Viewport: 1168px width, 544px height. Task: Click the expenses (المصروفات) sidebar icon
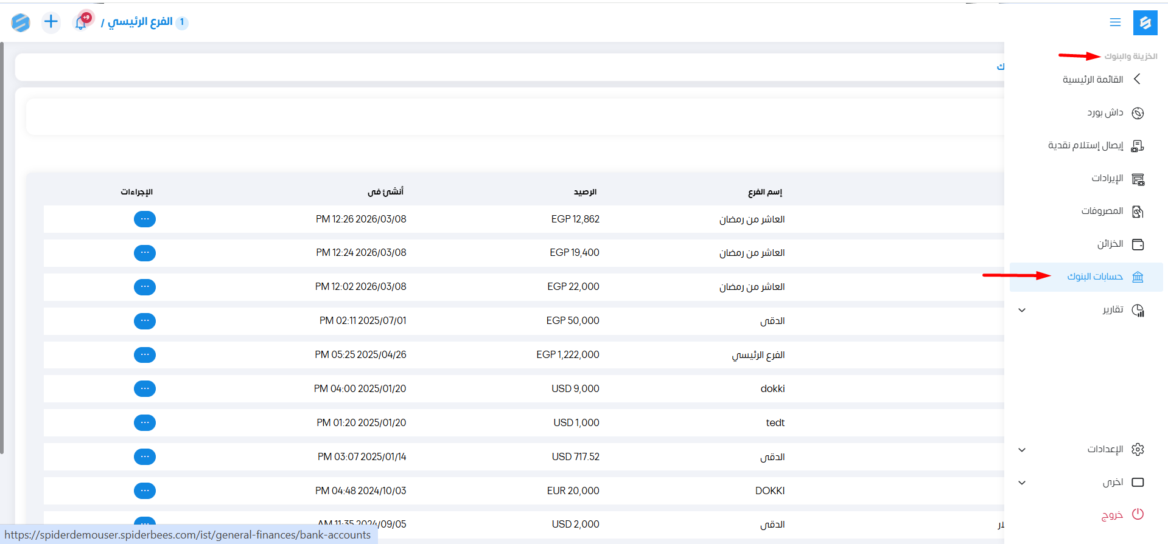1138,212
